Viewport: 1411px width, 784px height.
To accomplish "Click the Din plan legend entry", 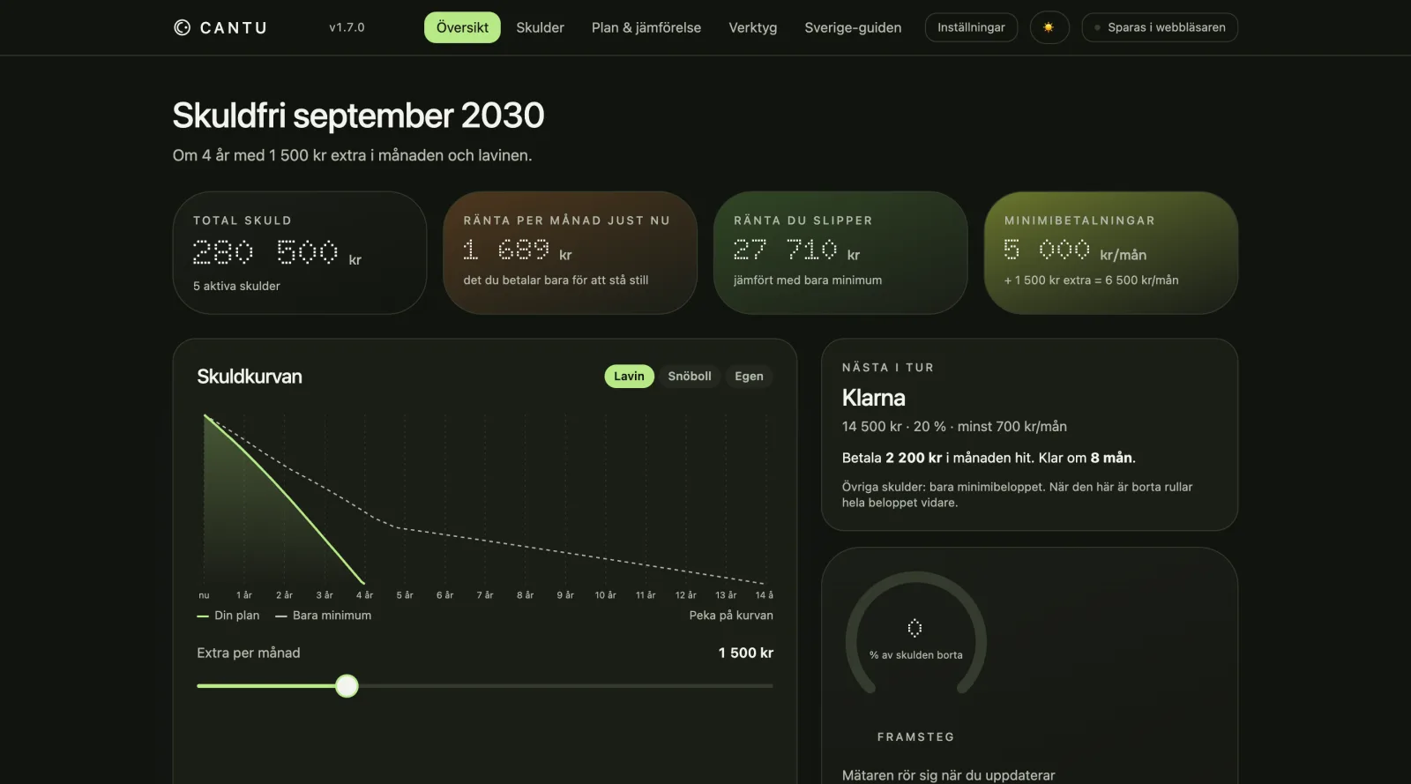I will pyautogui.click(x=228, y=616).
